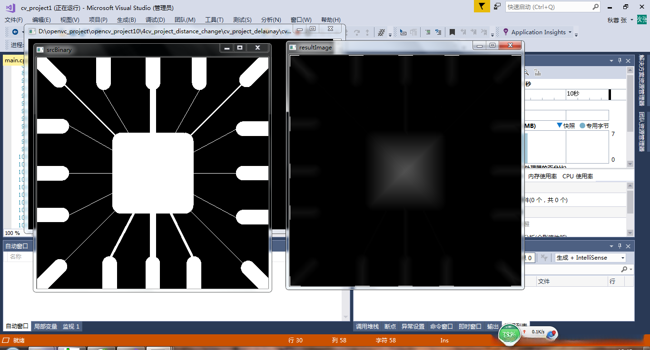The width and height of the screenshot is (650, 350).
Task: Expand the Application Insights toolbar overflow
Action: coord(576,34)
